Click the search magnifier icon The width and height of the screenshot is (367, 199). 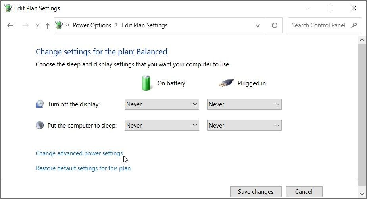[x=354, y=25]
